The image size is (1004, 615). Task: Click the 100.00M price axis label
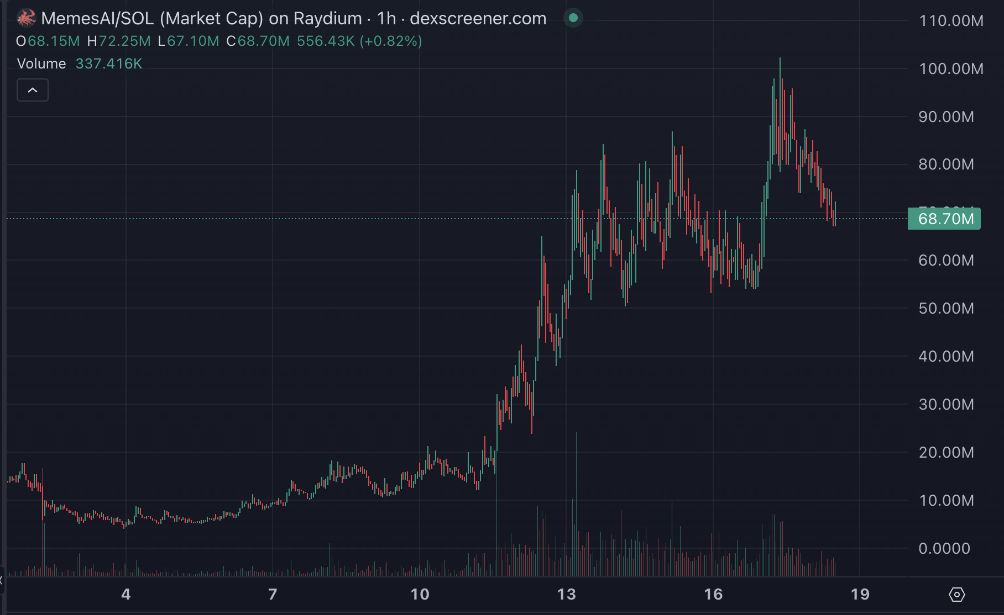point(951,68)
